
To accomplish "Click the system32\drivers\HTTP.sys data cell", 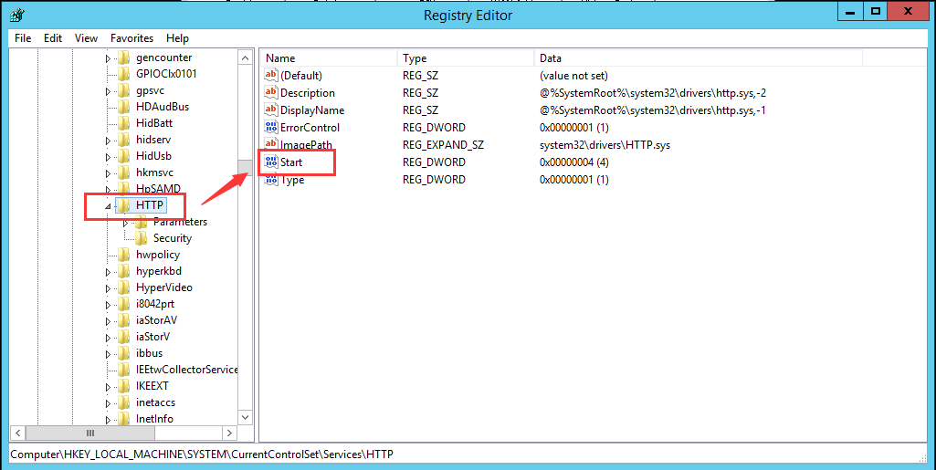I will click(605, 145).
